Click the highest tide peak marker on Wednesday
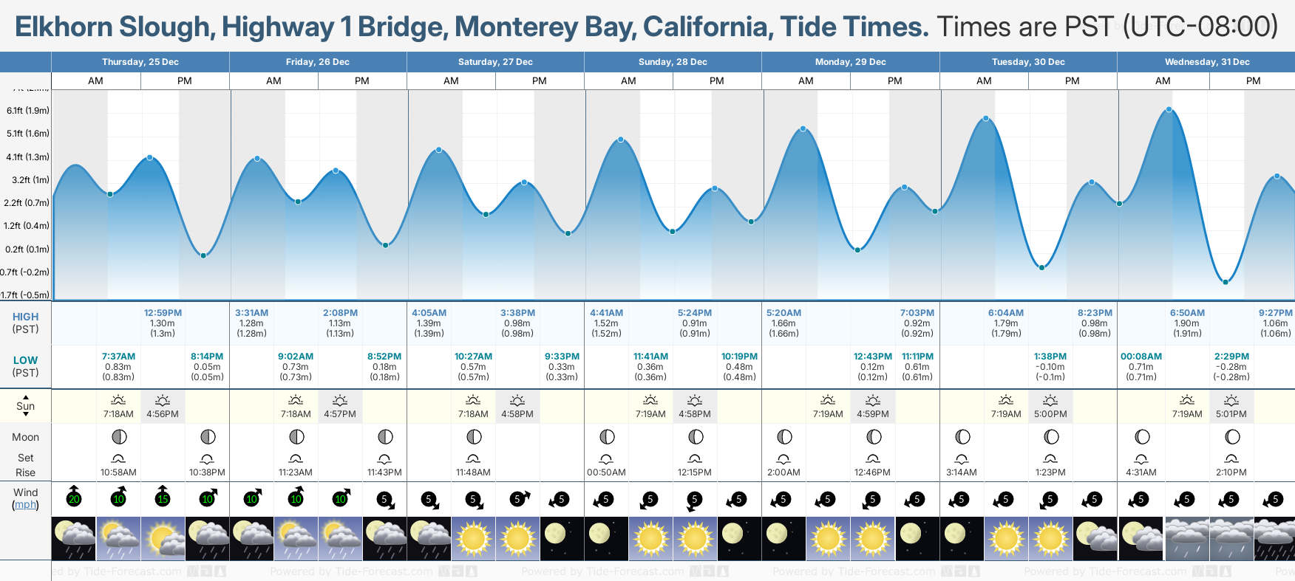Screen dimensions: 1295x581 1169,110
